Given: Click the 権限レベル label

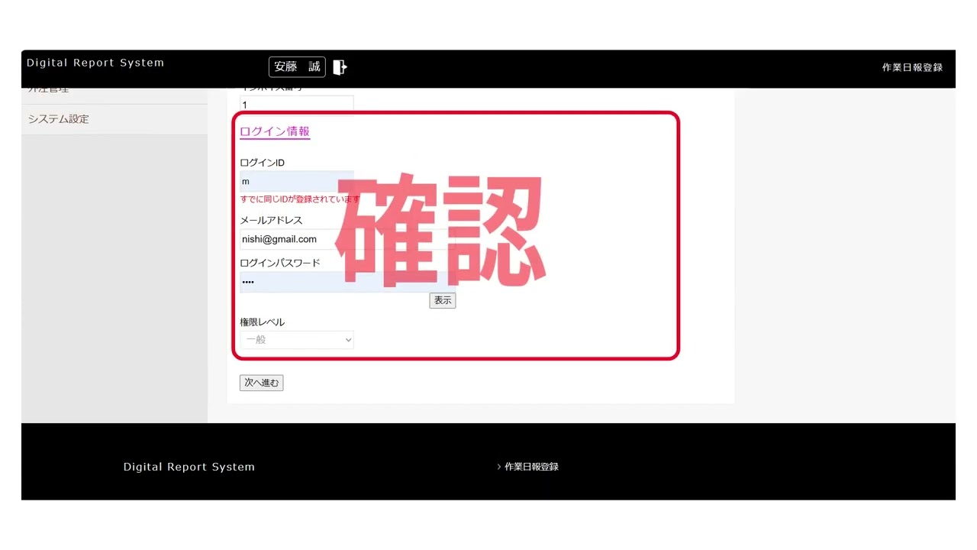Looking at the screenshot, I should (x=262, y=322).
